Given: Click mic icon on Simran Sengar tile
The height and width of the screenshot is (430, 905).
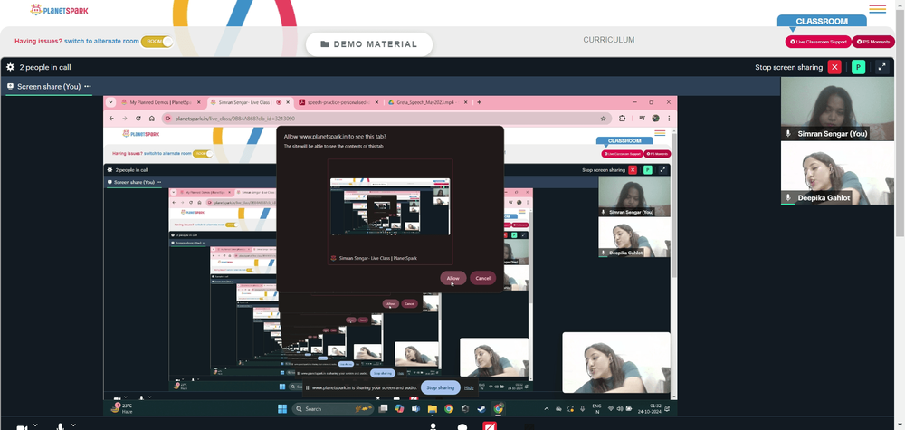Looking at the screenshot, I should 788,133.
